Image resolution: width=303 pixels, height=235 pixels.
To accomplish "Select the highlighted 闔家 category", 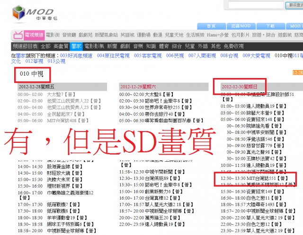I will pyautogui.click(x=76, y=46).
